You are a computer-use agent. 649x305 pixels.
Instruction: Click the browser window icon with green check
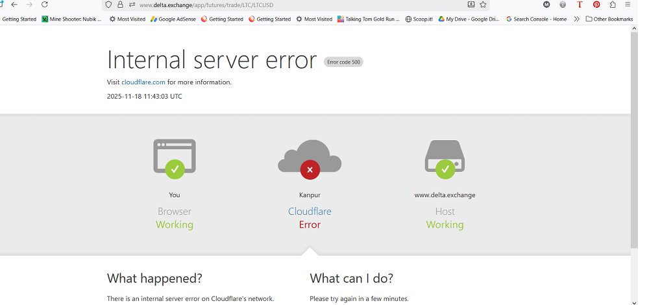[x=174, y=159]
